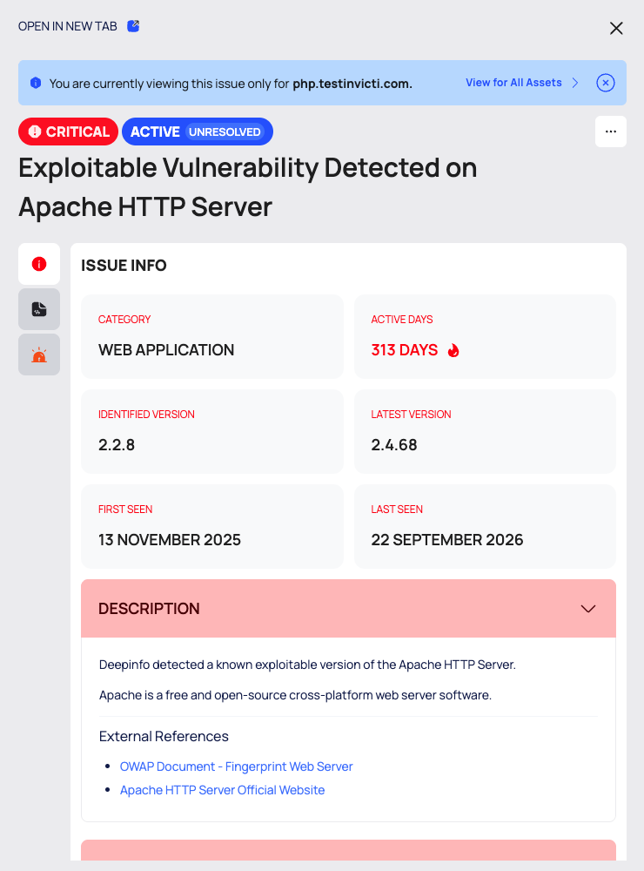Click the 313 DAYS value
The width and height of the screenshot is (644, 871).
coord(404,350)
